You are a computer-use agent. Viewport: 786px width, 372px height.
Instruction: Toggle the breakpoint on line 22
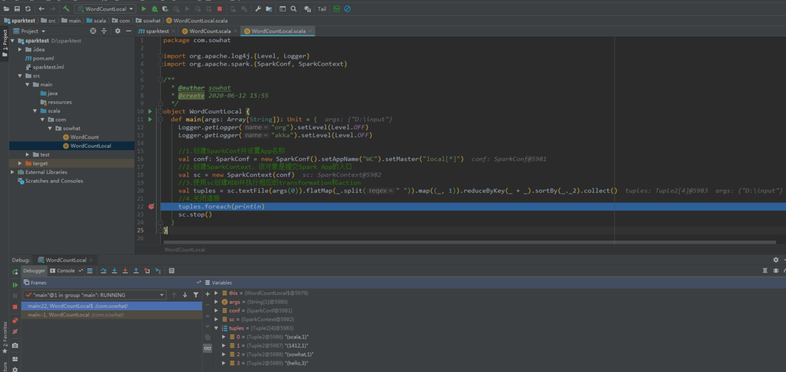[x=152, y=207]
